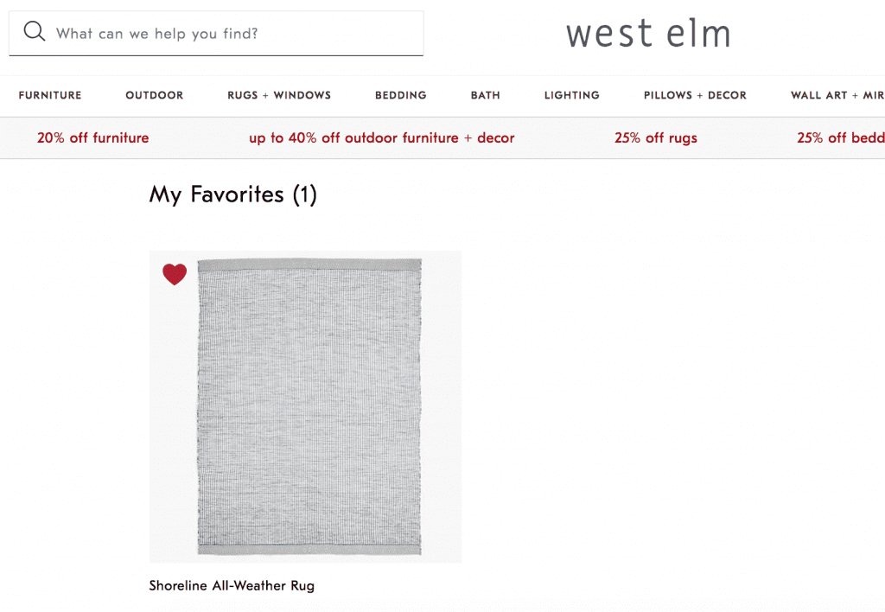The width and height of the screenshot is (885, 612).
Task: Open the Pillows + Decor menu
Action: coord(695,95)
